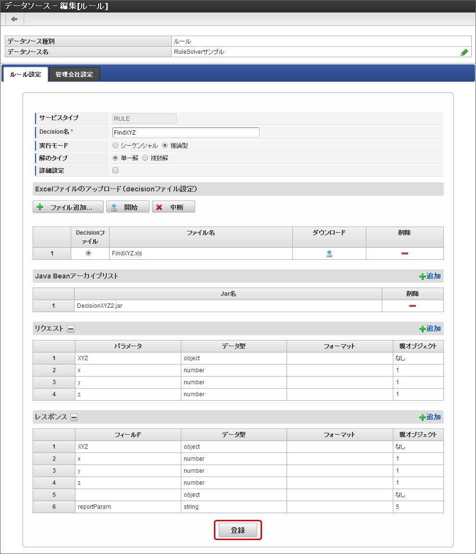The width and height of the screenshot is (476, 554).
Task: Click the 登録 button
Action: point(238,530)
